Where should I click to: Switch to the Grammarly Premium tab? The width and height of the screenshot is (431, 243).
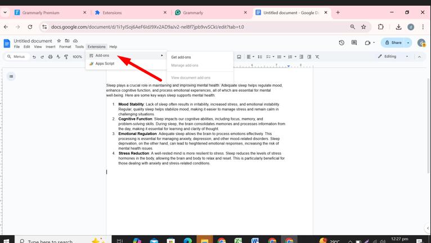[47, 12]
